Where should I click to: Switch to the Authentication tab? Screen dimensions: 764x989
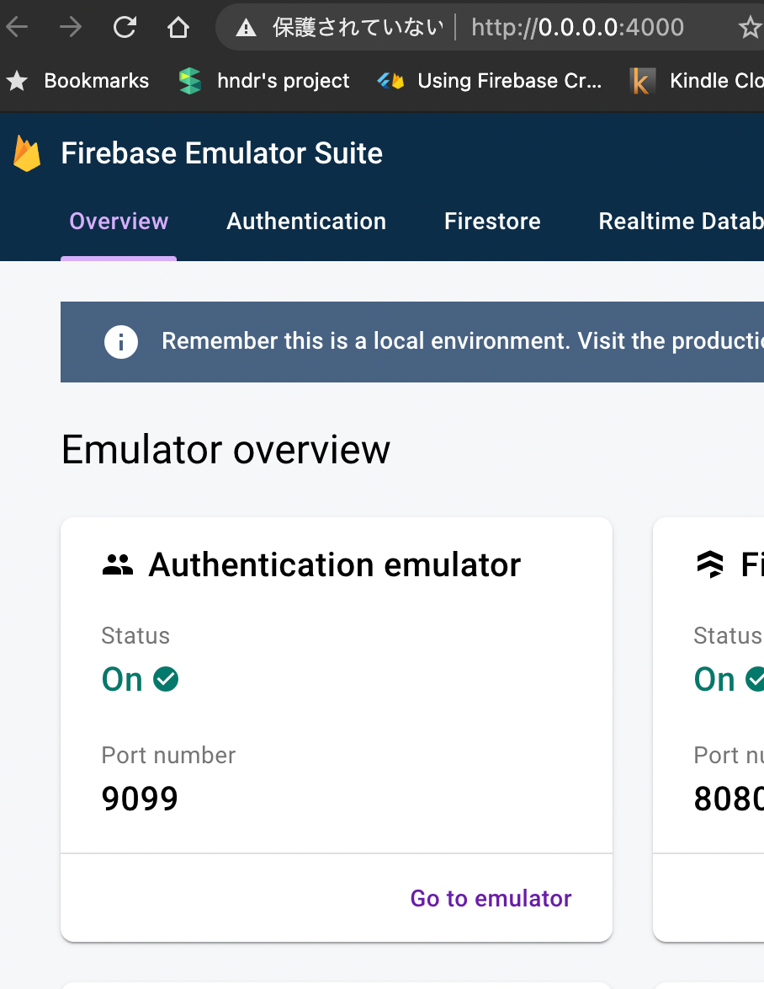pyautogui.click(x=306, y=222)
